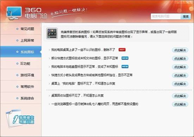
Task: Go to 游戏环境 section
Action: [21, 75]
